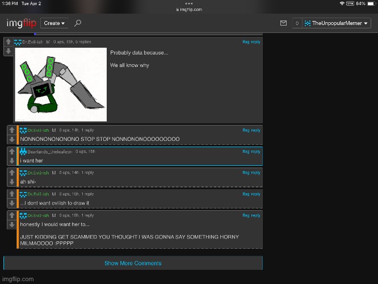This screenshot has width=378, height=284.
Task: Downvote the "honestly I would want her to" comment
Action: point(12,225)
